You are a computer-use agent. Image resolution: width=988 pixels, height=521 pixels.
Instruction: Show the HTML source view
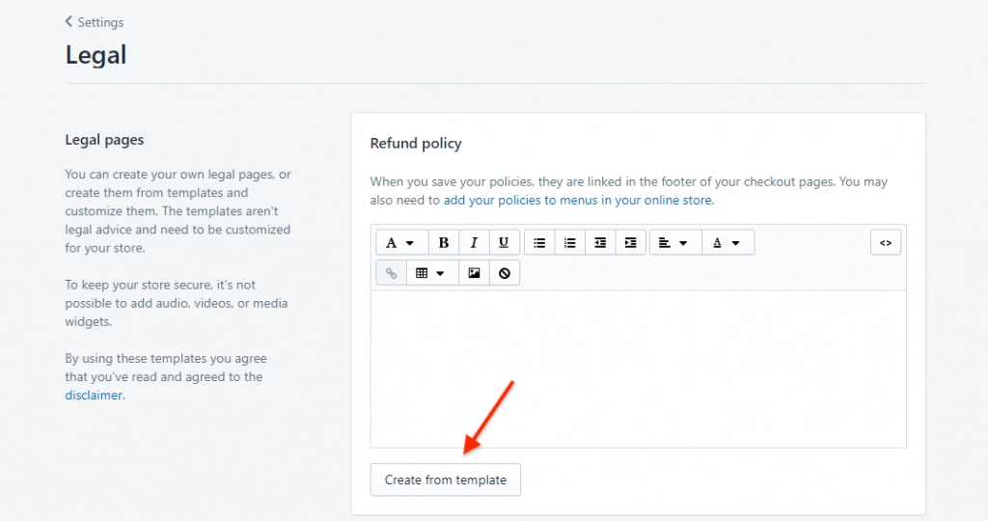pyautogui.click(x=886, y=242)
